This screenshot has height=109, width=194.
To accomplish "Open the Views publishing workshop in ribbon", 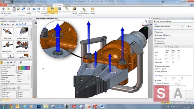I will [34, 10].
